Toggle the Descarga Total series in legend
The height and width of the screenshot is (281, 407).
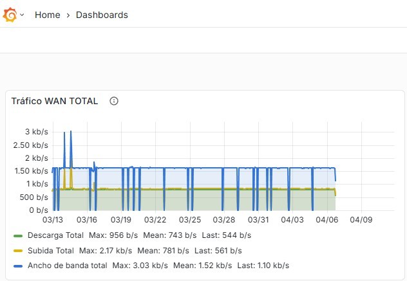(55, 235)
